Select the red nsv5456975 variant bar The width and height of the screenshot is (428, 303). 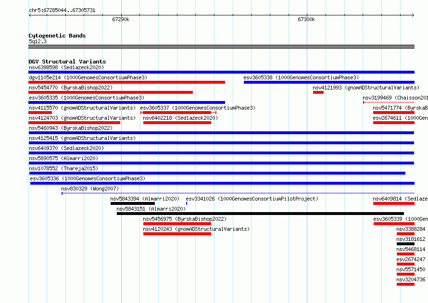pos(177,224)
